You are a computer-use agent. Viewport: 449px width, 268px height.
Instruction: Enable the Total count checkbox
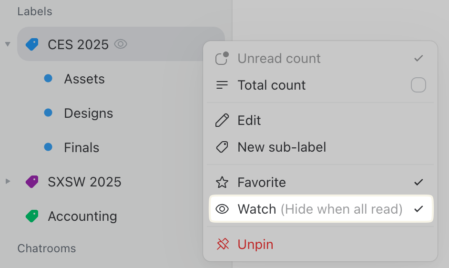418,85
